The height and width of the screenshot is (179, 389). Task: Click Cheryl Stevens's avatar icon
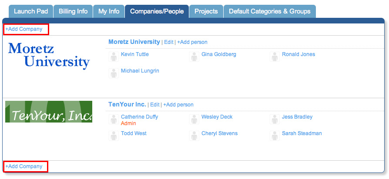click(194, 136)
